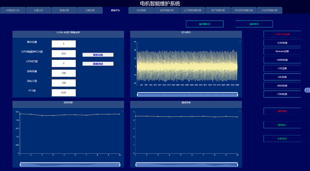Open 历史查询 in the right sidebar
Image resolution: width=310 pixels, height=171 pixels.
click(282, 138)
